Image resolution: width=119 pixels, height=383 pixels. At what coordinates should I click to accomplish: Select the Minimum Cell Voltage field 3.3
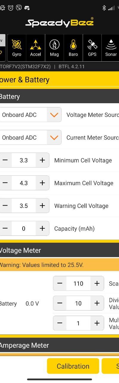click(x=24, y=160)
